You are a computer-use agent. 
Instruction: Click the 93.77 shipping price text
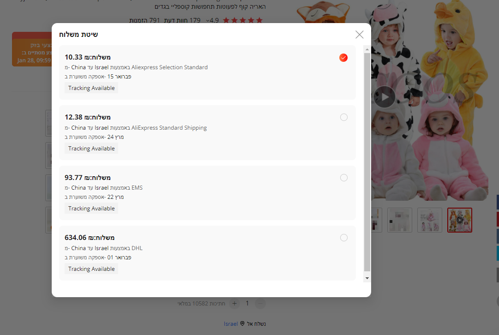[88, 178]
